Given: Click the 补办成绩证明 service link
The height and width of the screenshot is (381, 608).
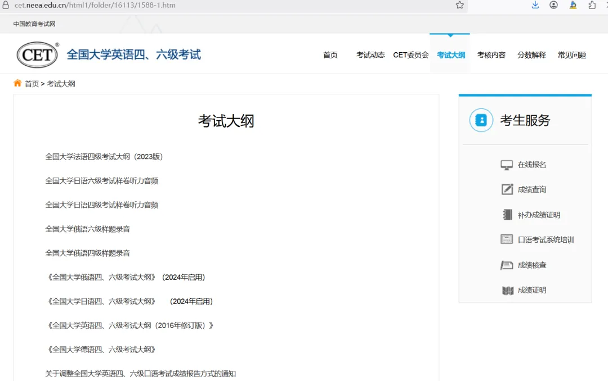Looking at the screenshot, I should (x=539, y=215).
